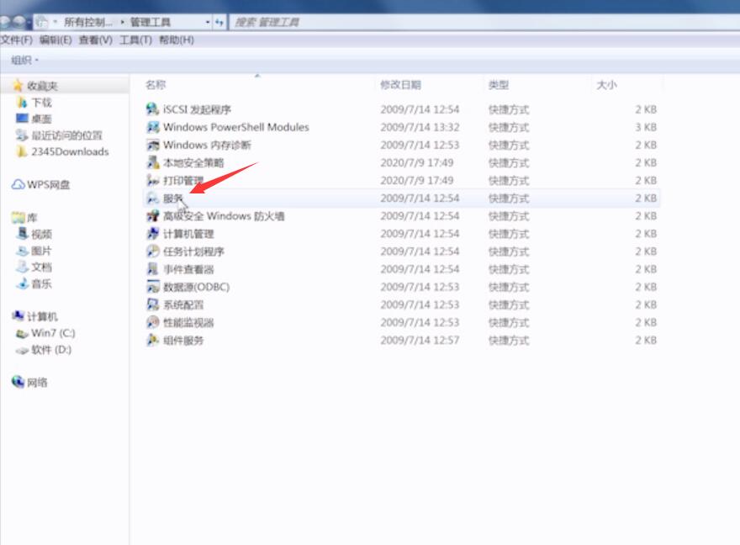Select the 事件查看器 icon
Screen dimensions: 740x545
(152, 269)
